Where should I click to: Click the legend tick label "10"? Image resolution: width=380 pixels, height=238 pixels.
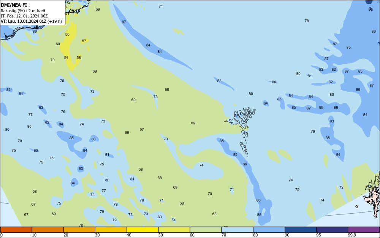coord(34,235)
